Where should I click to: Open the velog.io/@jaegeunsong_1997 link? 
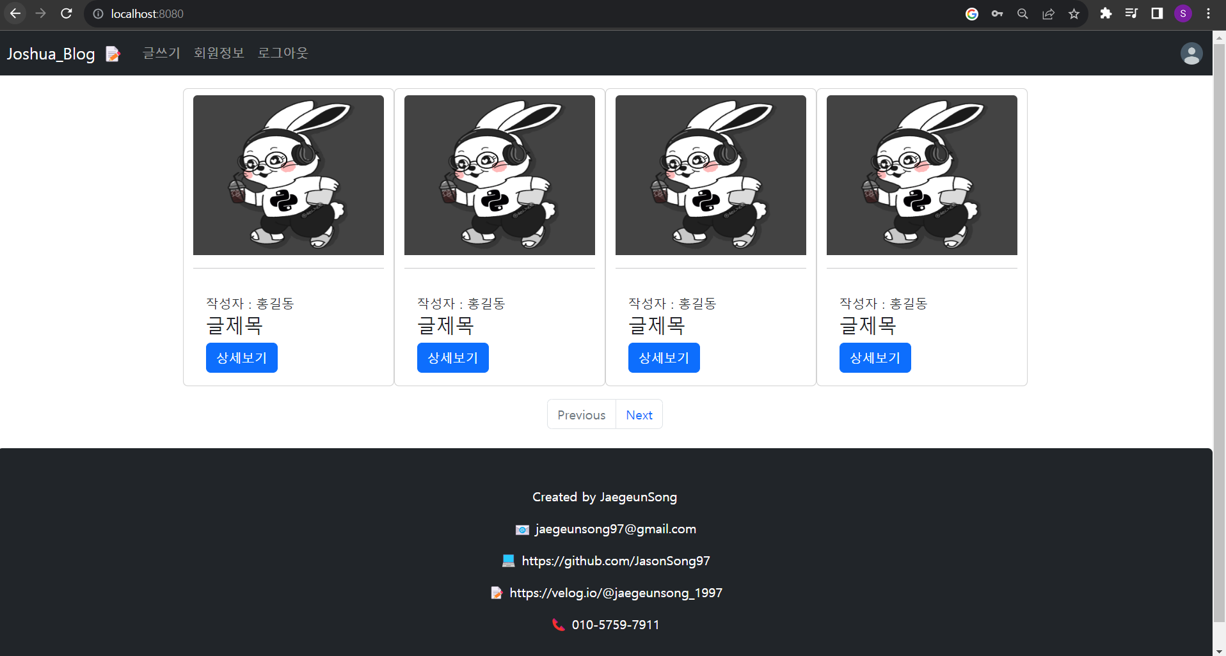616,593
